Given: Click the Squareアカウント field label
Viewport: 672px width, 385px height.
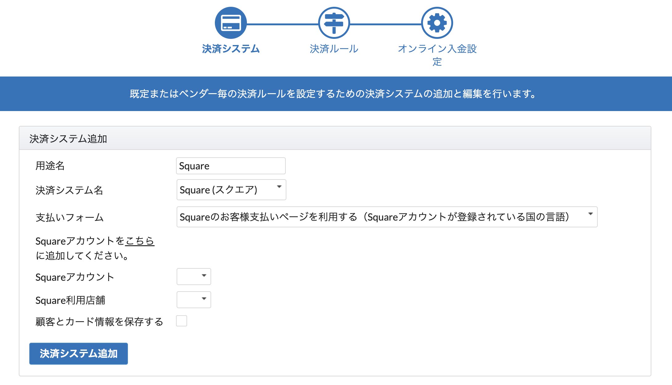Looking at the screenshot, I should (75, 277).
